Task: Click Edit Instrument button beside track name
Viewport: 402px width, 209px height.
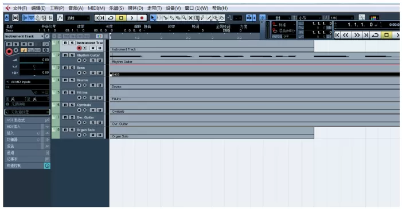Action: point(47,37)
